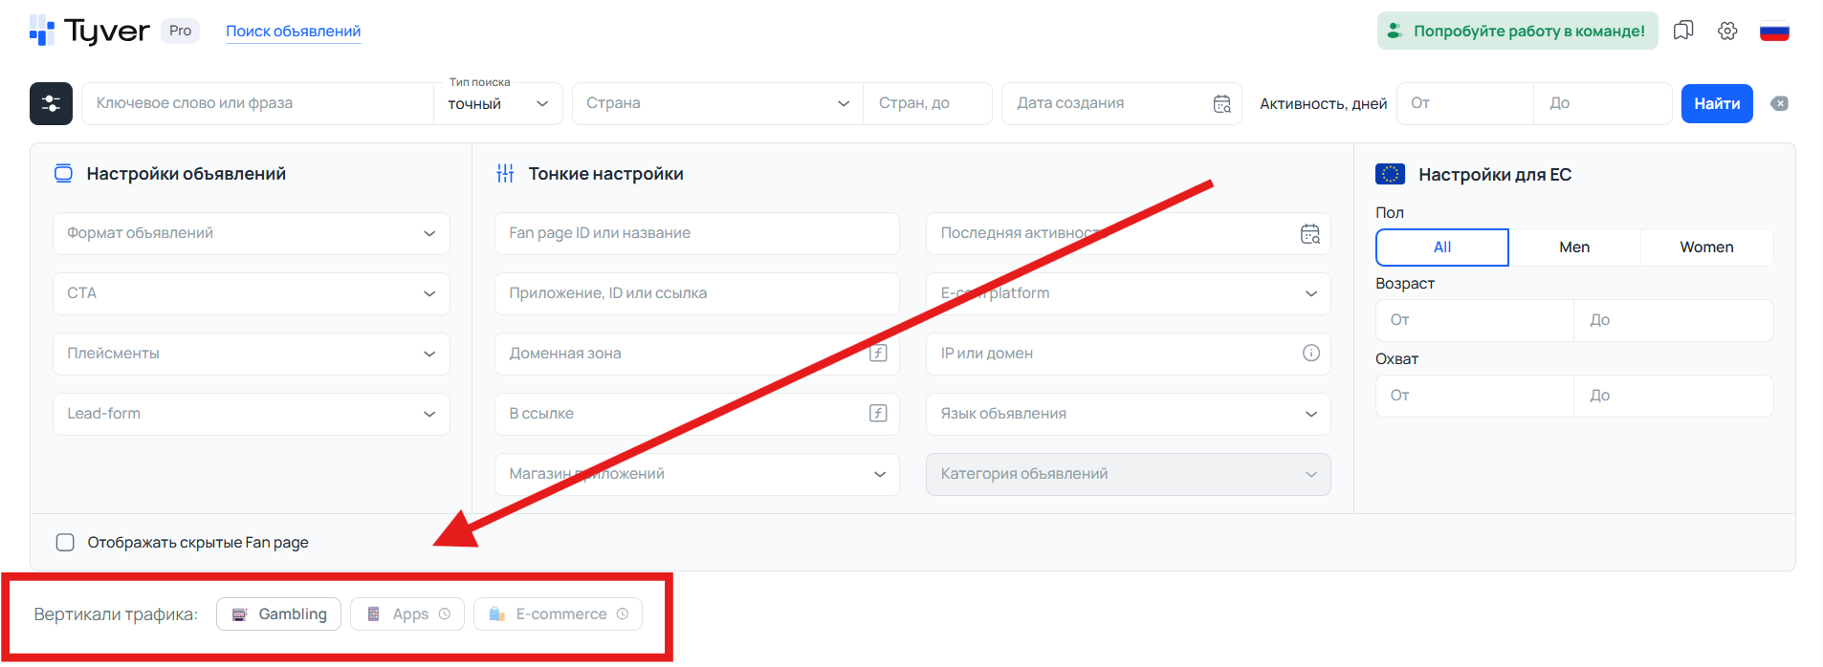The height and width of the screenshot is (667, 1823).
Task: Click the clock icon on Apps vertical
Action: 445,613
